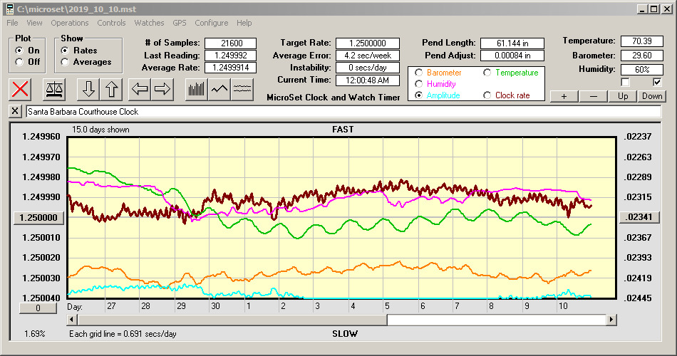Click the Santa Barbara Courthouse Clock name field

coord(343,111)
